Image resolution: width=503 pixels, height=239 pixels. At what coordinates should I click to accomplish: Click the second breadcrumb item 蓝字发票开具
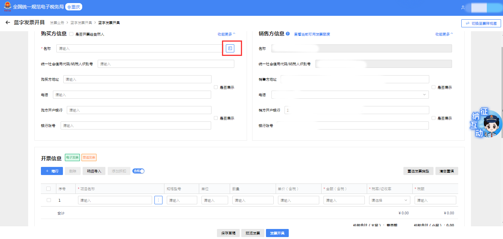point(81,23)
